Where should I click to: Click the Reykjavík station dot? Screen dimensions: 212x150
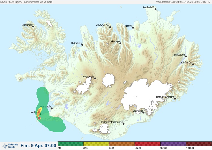point(51,109)
